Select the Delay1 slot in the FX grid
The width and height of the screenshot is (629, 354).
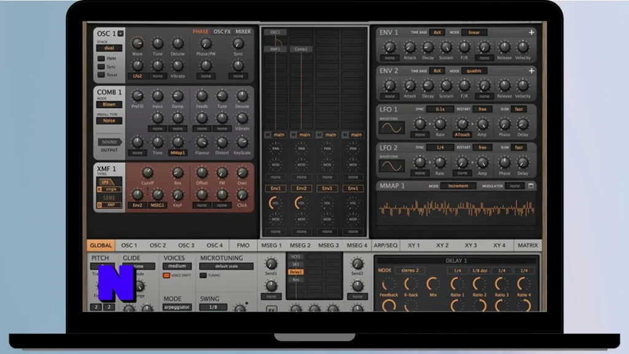tap(295, 272)
